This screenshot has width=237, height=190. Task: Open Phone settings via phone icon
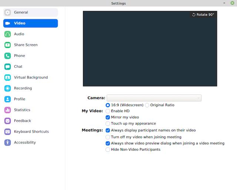click(7, 56)
